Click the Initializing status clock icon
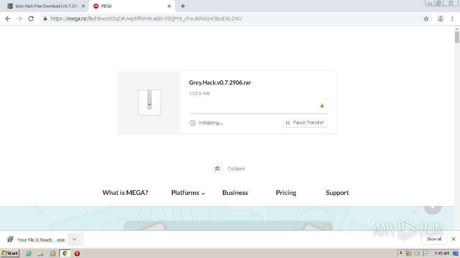 pyautogui.click(x=193, y=123)
